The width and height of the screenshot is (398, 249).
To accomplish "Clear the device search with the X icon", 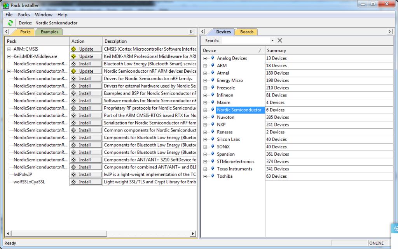I will click(x=280, y=40).
